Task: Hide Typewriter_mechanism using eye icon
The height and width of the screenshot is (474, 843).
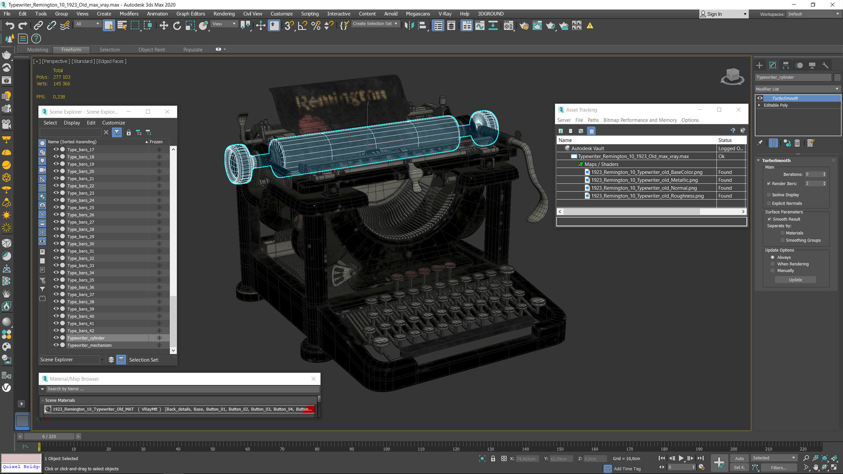Action: click(x=56, y=345)
